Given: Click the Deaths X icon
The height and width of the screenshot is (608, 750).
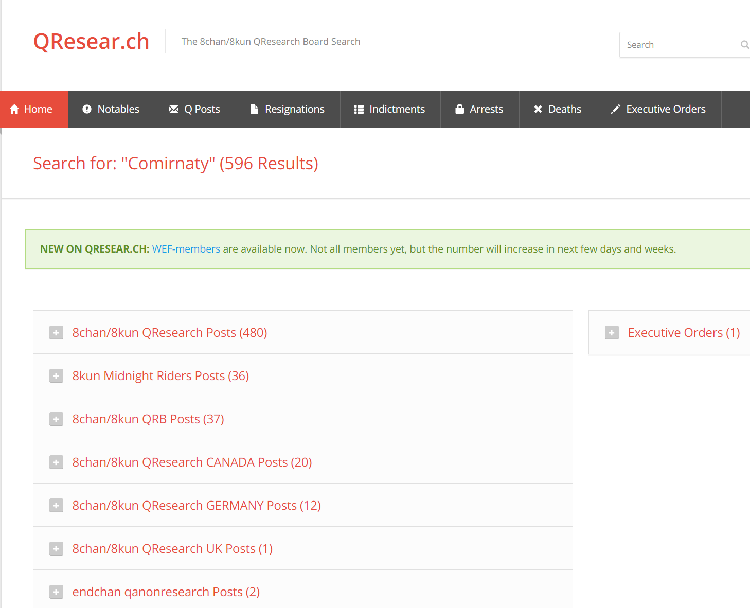Looking at the screenshot, I should click(x=538, y=109).
